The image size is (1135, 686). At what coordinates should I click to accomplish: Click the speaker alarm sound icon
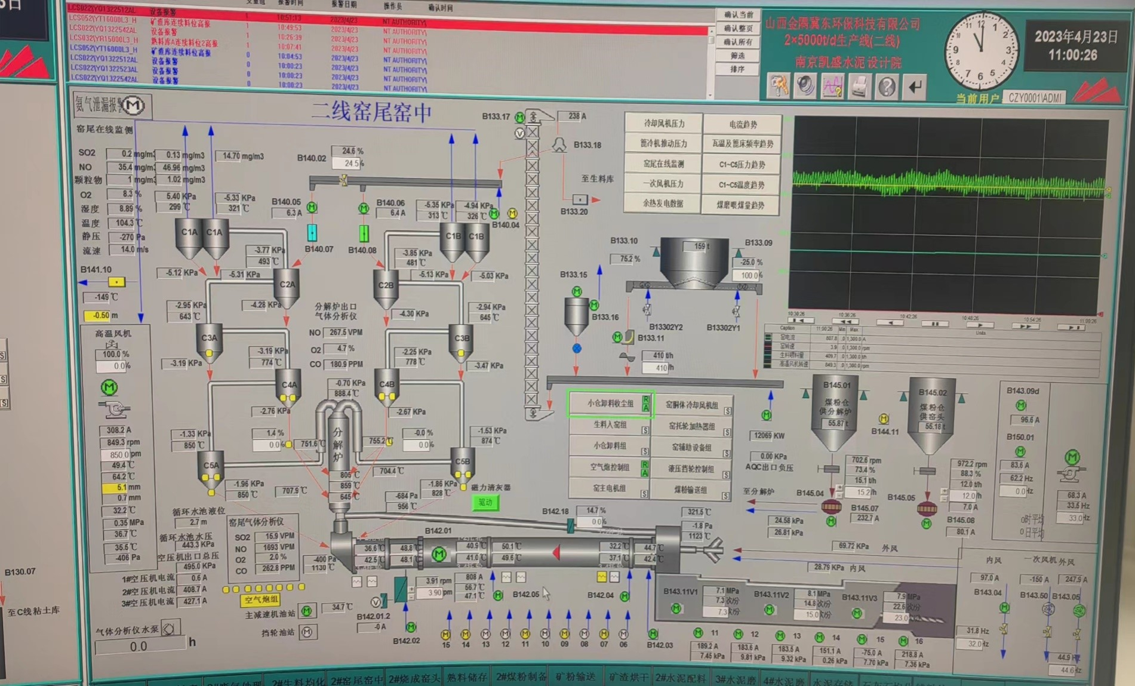(805, 87)
